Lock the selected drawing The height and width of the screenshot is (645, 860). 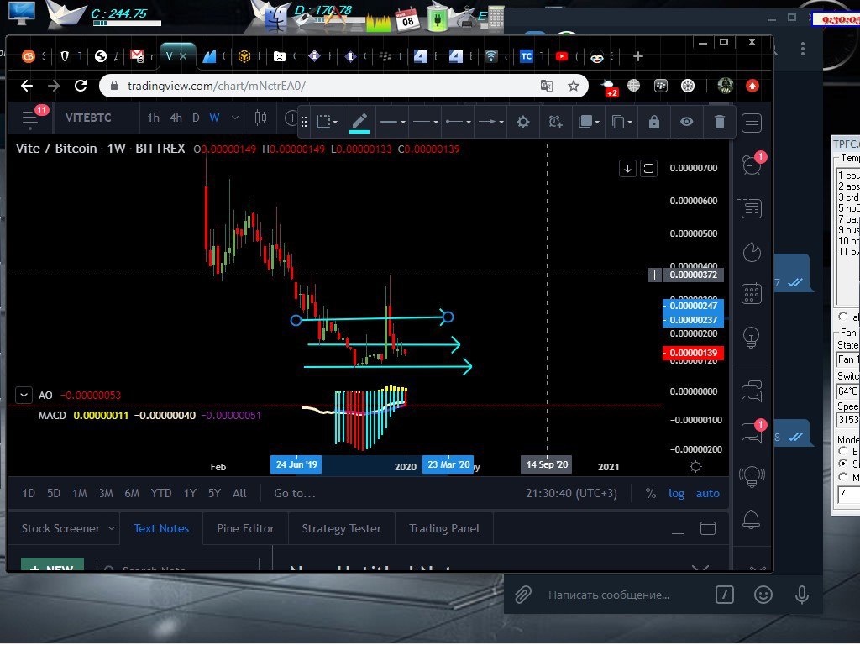tap(653, 122)
